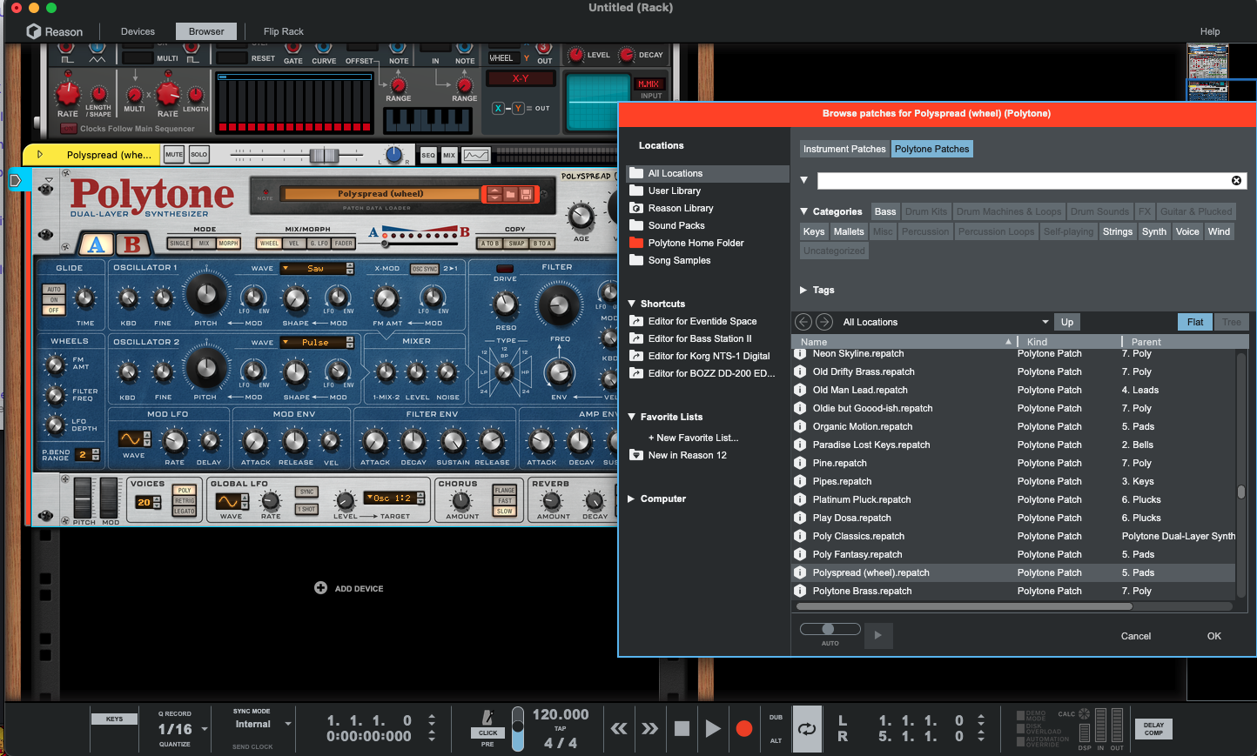Select Polytone layer B button
Screen dimensions: 1257x756
pyautogui.click(x=132, y=244)
